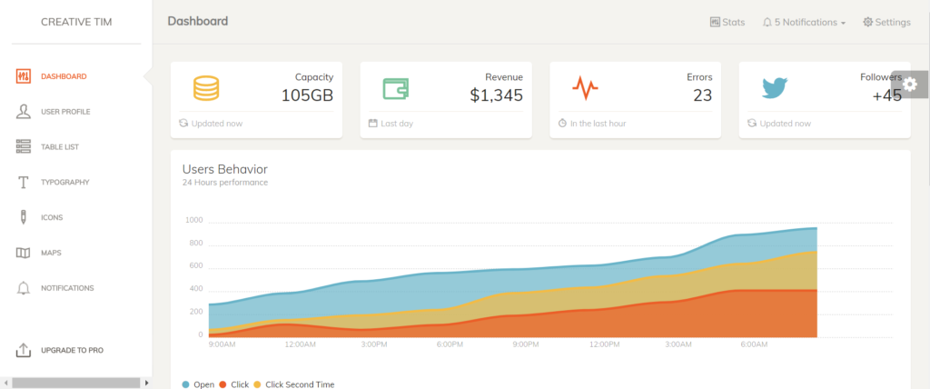Click the Capacity card heading
This screenshot has width=930, height=389.
pos(314,77)
